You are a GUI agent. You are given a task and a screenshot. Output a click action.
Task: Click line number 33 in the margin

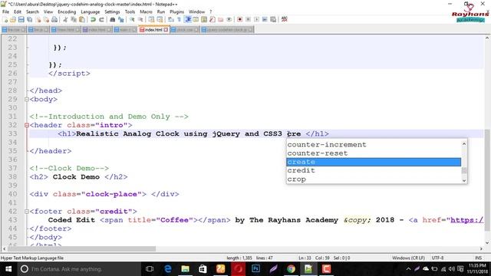[12, 133]
